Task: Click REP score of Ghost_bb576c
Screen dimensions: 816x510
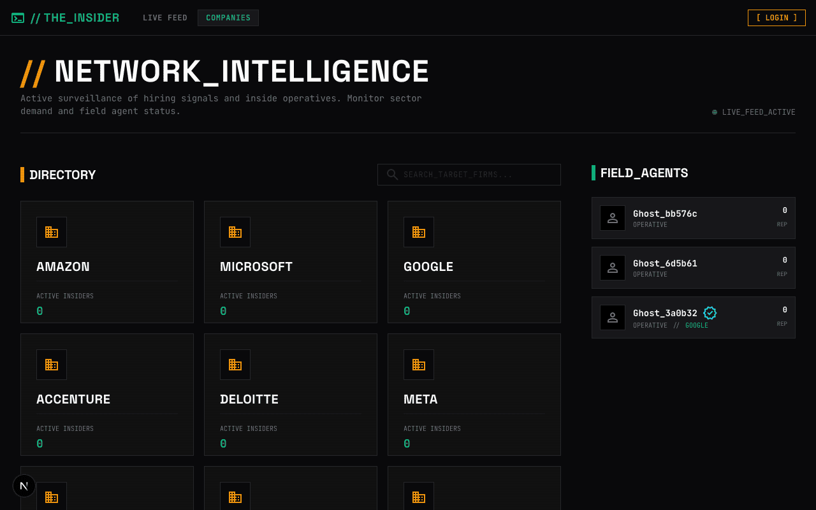Action: pyautogui.click(x=785, y=210)
